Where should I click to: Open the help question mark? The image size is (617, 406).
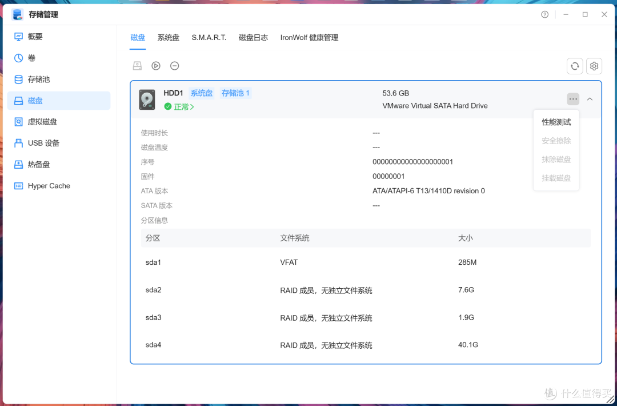[544, 14]
